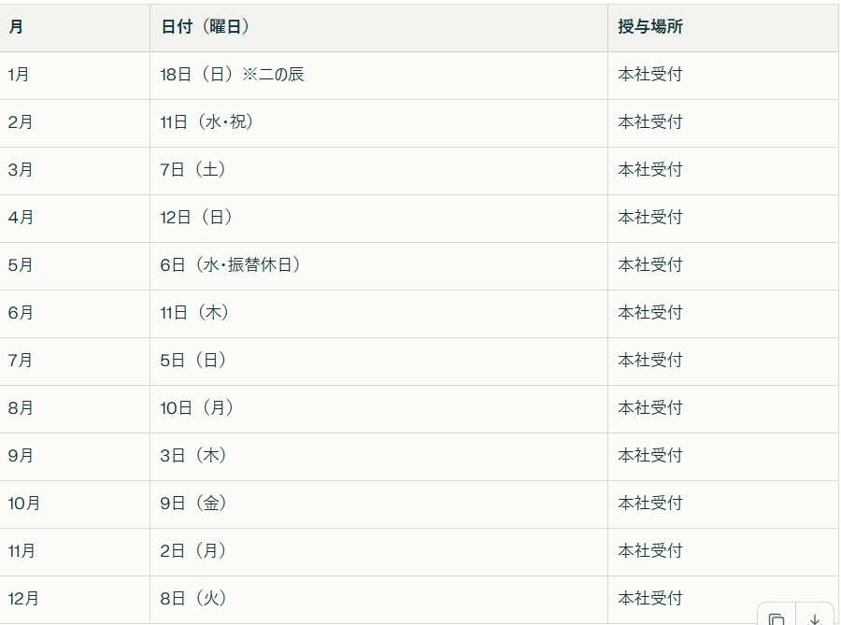The image size is (841, 625).
Task: Click 本社受付 in the 1月 row
Action: [x=650, y=75]
